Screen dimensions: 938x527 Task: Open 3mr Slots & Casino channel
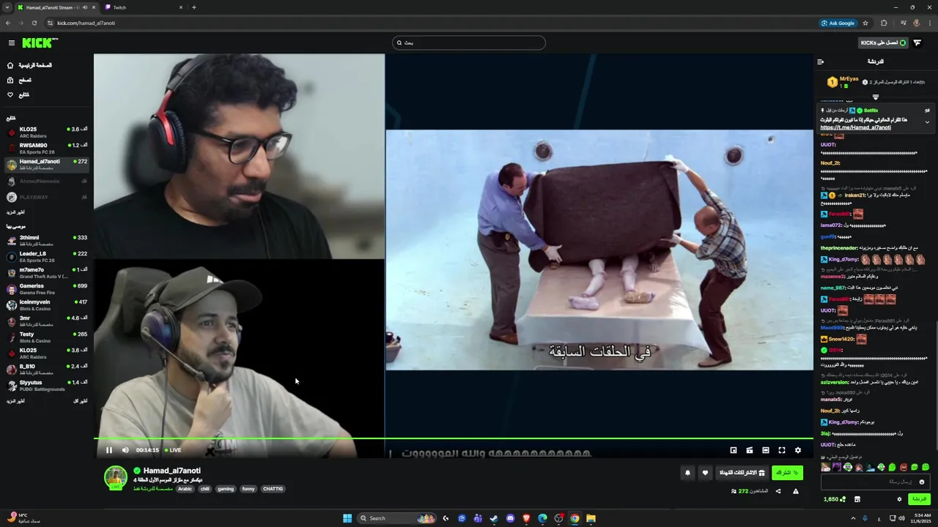[x=47, y=321]
